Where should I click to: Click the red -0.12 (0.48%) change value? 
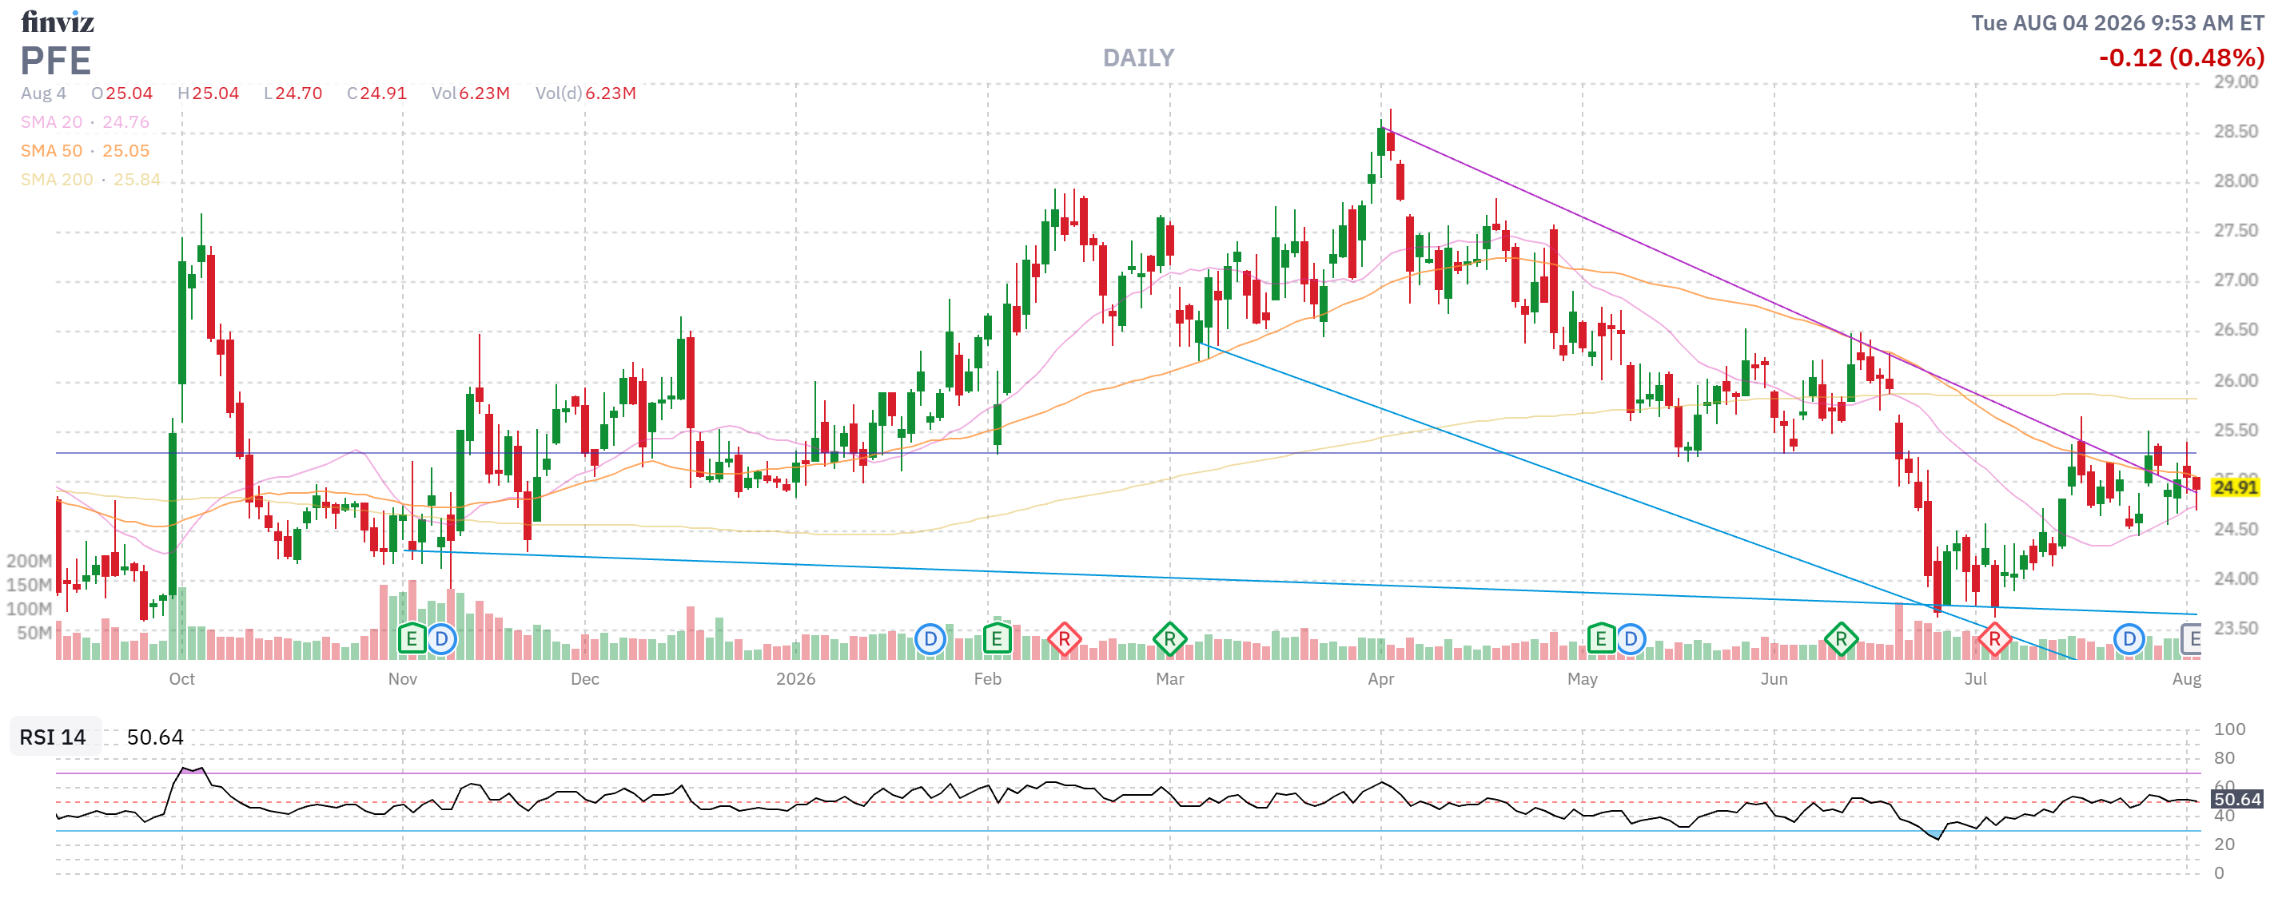pos(2181,58)
